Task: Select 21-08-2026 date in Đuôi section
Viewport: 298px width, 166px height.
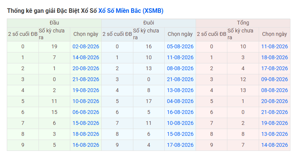Action: coord(180,79)
